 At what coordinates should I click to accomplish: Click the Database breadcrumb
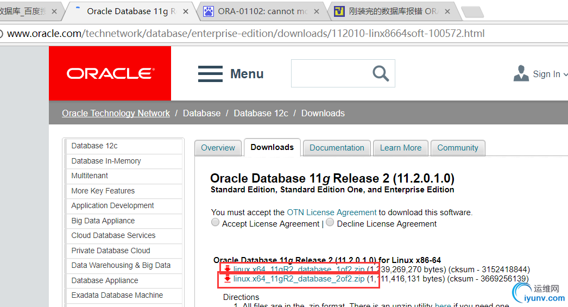(x=202, y=113)
